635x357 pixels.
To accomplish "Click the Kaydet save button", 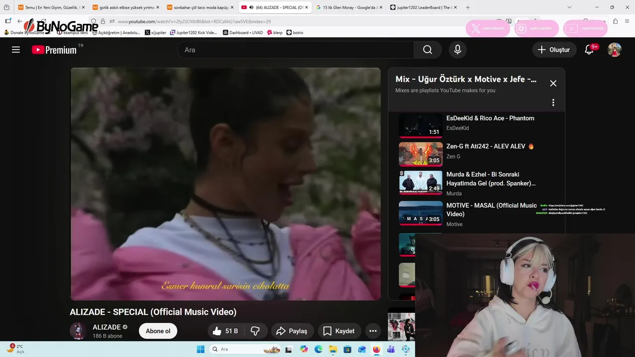I will click(339, 331).
